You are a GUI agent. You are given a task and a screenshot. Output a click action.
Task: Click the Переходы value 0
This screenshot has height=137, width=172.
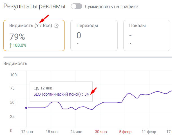[x=79, y=35]
